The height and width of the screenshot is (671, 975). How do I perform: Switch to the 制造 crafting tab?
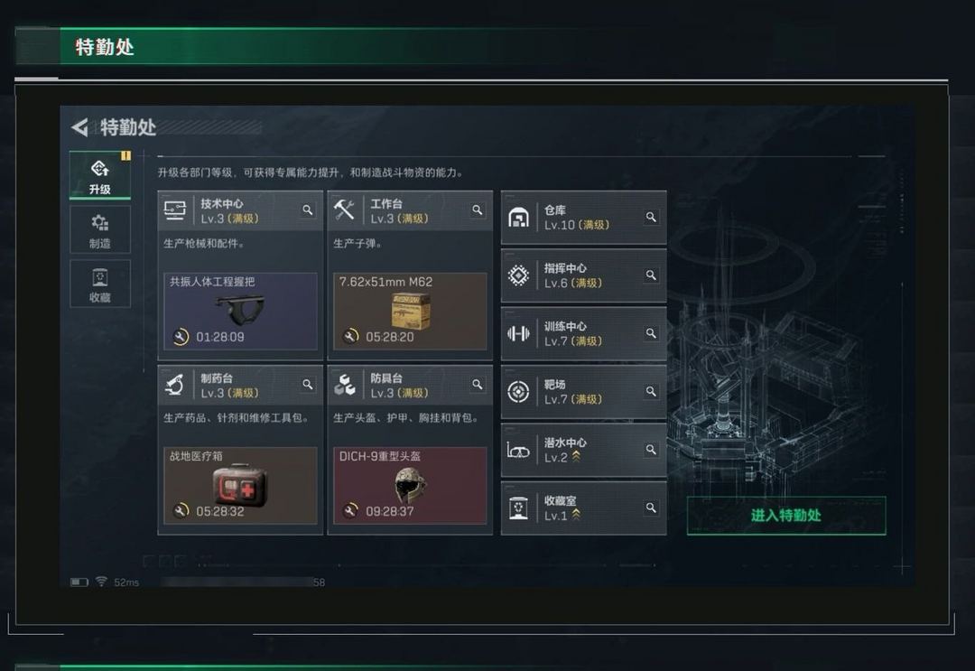(x=100, y=229)
